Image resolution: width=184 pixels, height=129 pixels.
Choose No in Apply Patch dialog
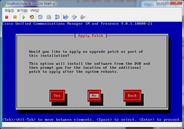(94, 96)
